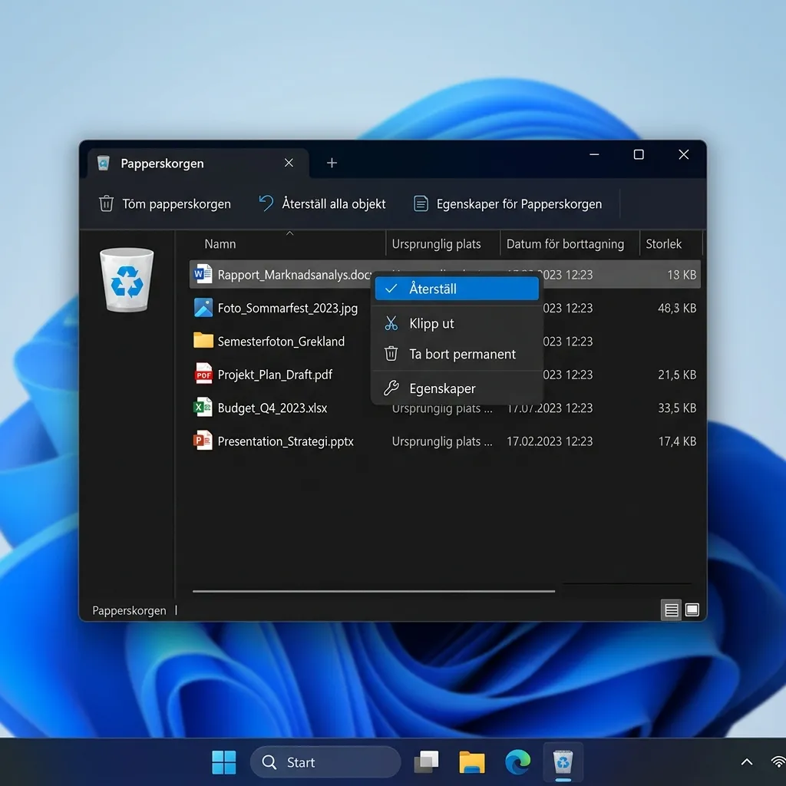Show hidden icons chevron in system tray
Image resolution: width=786 pixels, height=786 pixels.
[747, 762]
